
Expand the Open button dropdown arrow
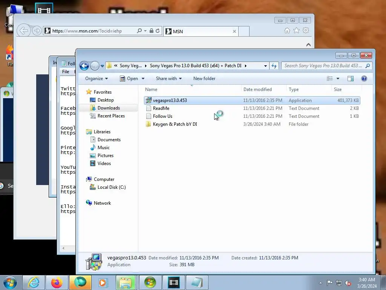point(143,79)
